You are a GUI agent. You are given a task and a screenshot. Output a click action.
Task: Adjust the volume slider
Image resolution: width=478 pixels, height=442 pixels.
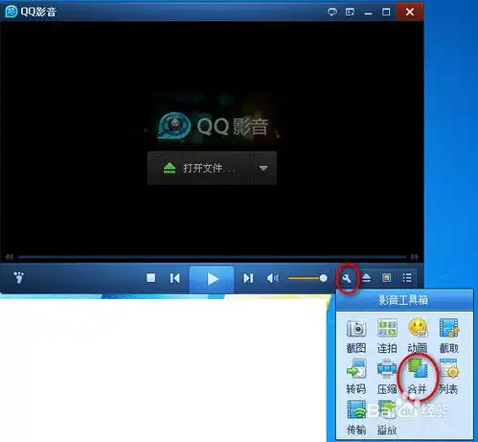pyautogui.click(x=307, y=278)
